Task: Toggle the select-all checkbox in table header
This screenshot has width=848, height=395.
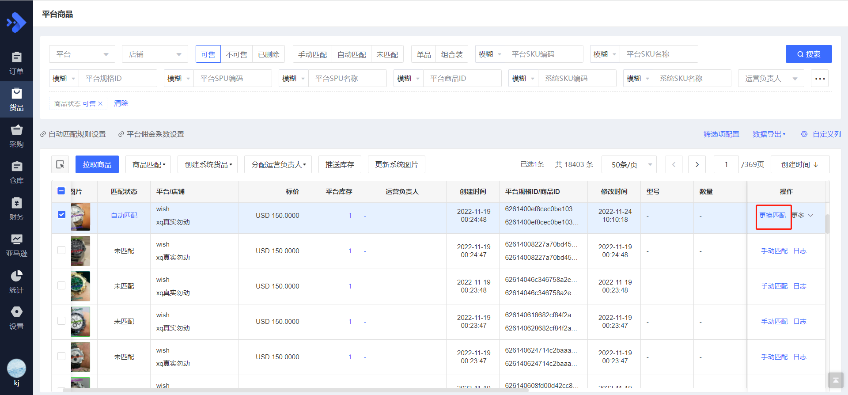Action: click(x=61, y=191)
